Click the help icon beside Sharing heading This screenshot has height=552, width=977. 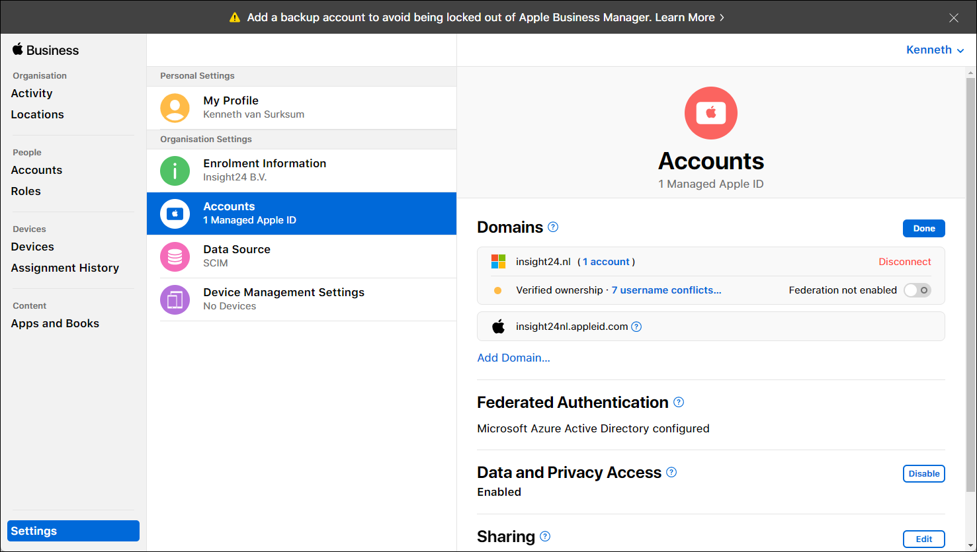[545, 536]
